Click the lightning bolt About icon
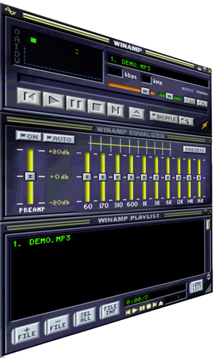Screen dimensions: 215x358 pyautogui.click(x=204, y=125)
